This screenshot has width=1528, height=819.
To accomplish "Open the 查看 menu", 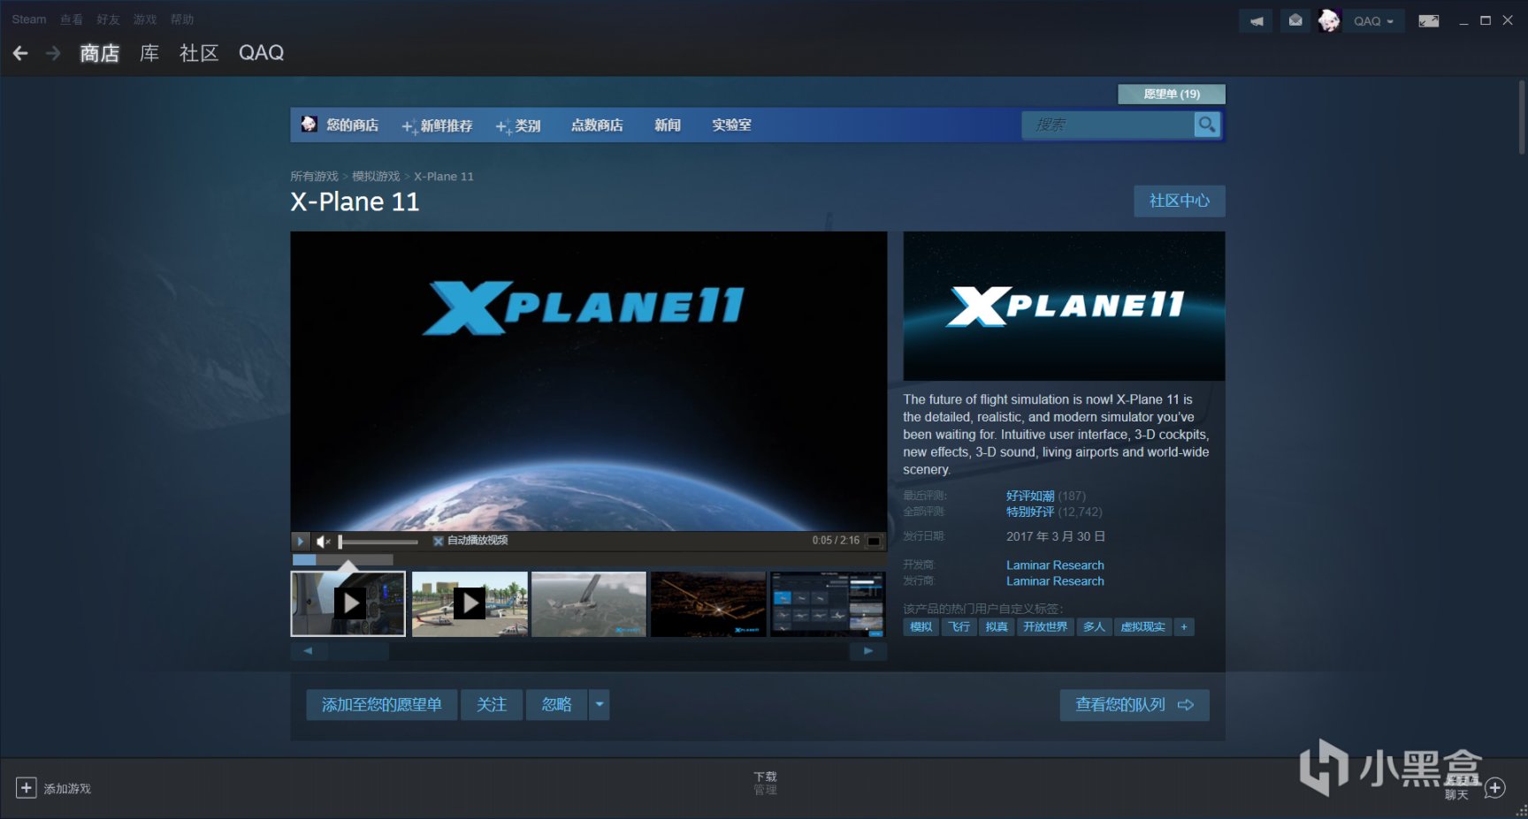I will [x=72, y=19].
